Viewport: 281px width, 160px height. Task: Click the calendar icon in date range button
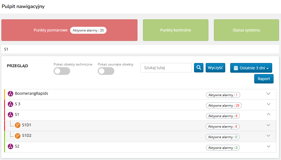(x=236, y=68)
